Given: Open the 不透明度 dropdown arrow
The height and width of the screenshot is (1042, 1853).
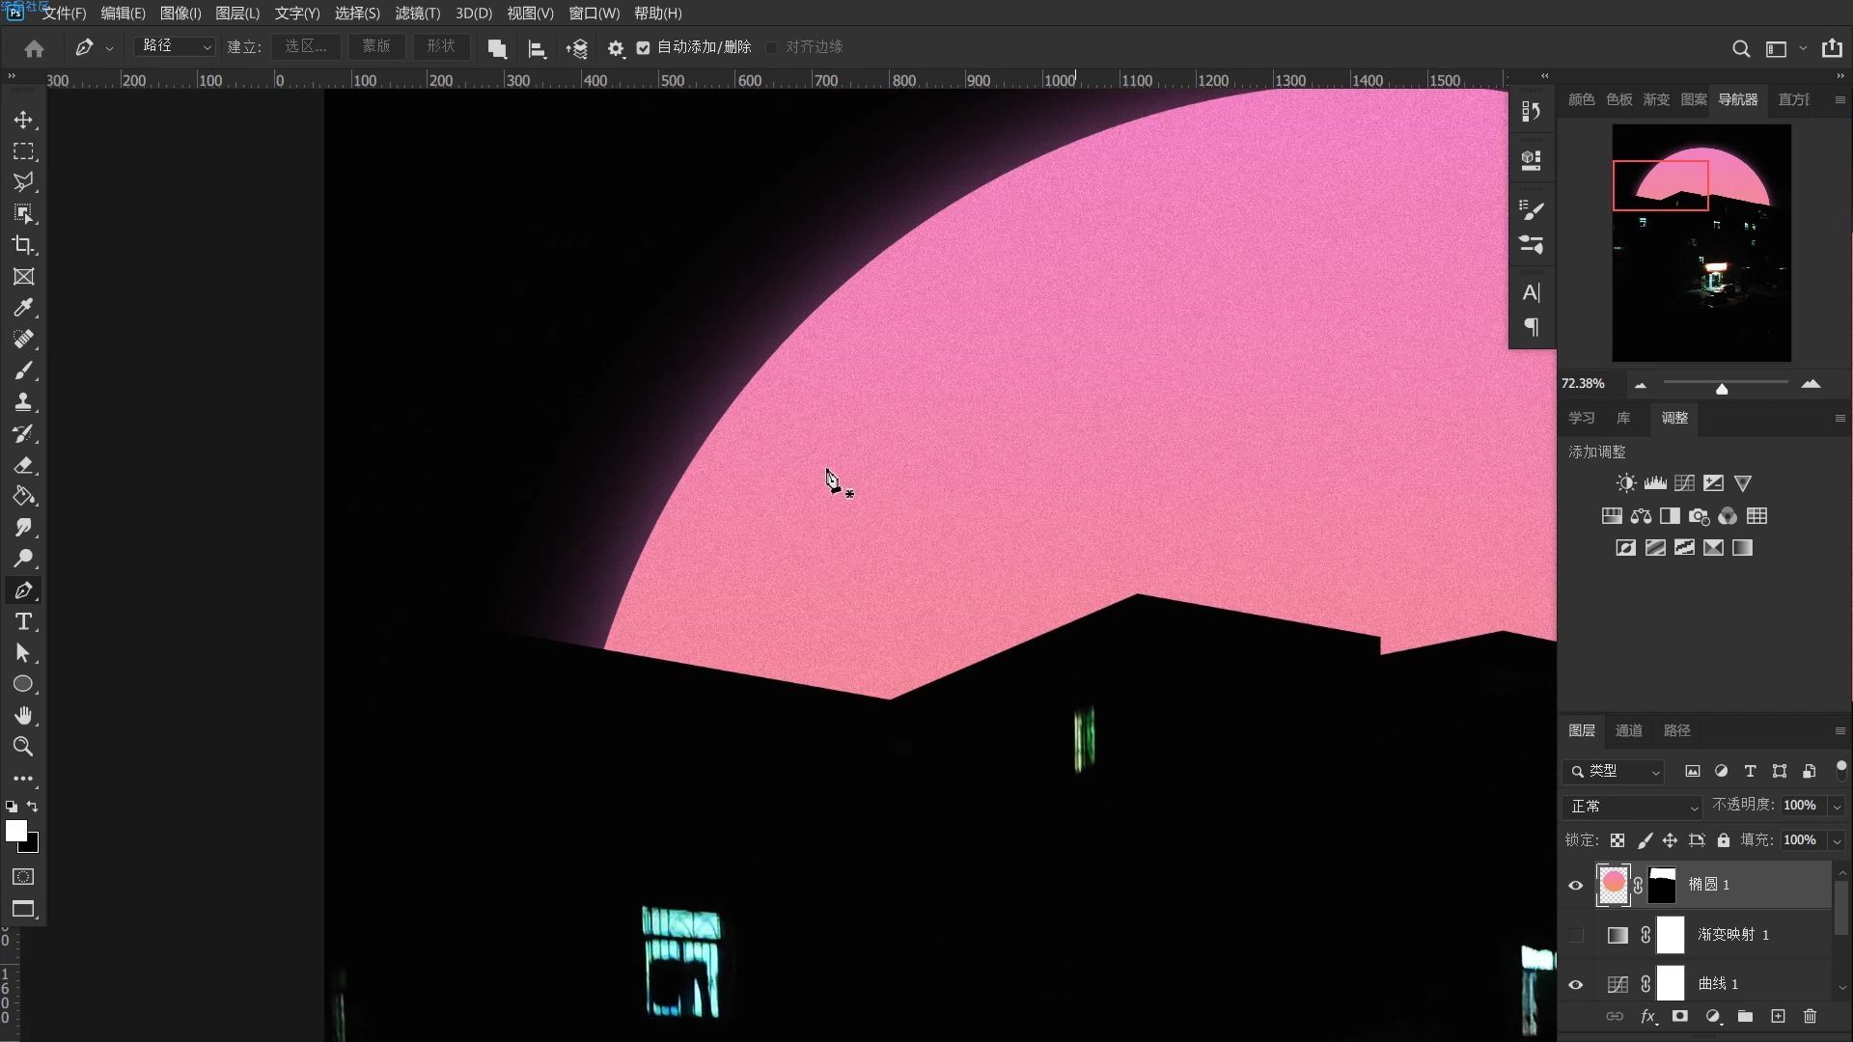Looking at the screenshot, I should coord(1837,807).
